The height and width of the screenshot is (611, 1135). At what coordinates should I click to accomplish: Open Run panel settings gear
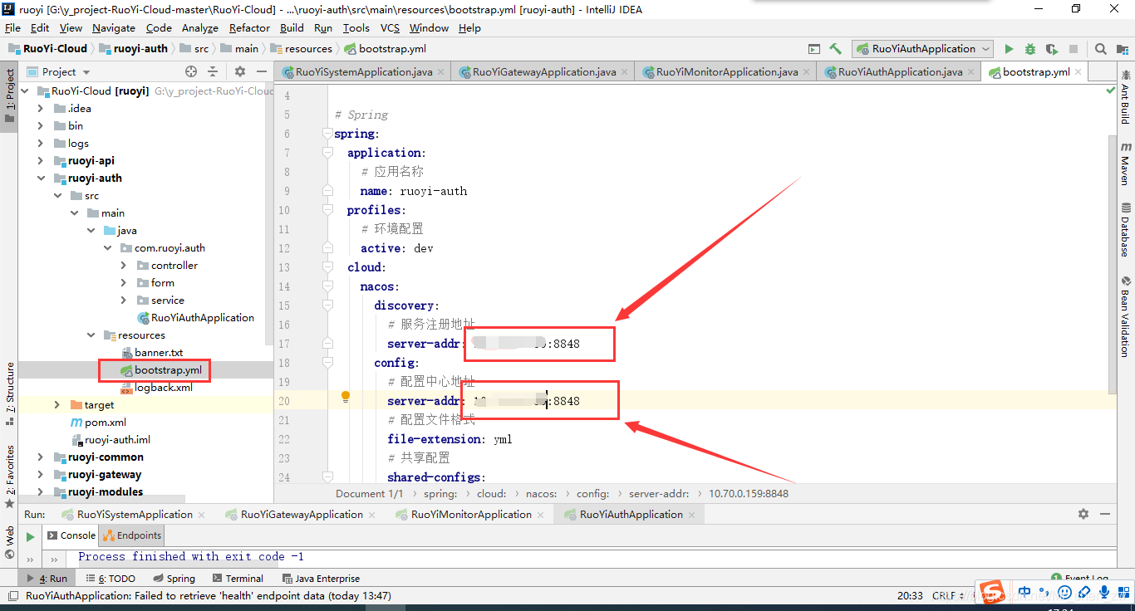tap(1083, 514)
